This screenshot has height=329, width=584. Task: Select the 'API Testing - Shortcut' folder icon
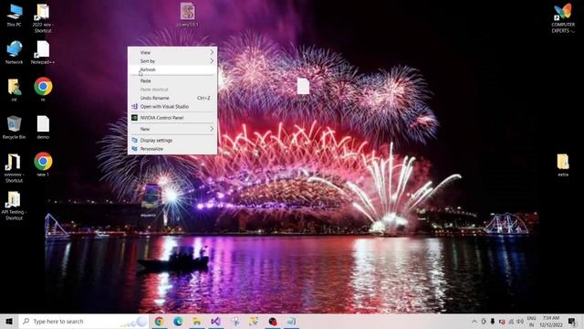pyautogui.click(x=14, y=199)
